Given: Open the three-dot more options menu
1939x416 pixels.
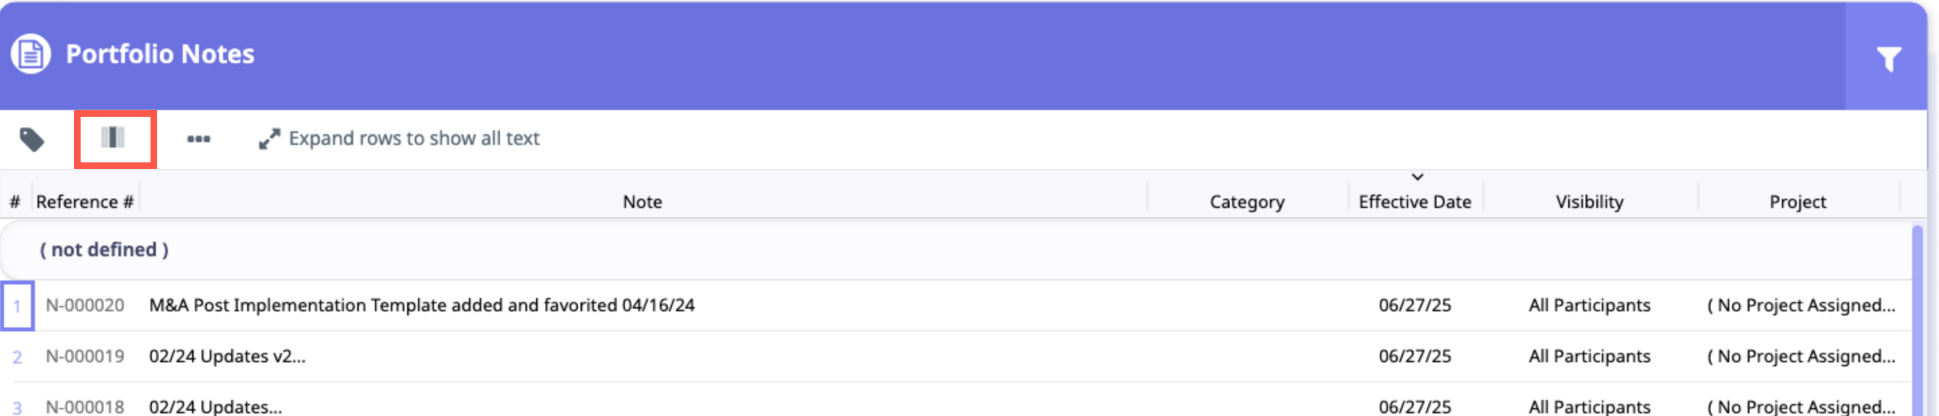Looking at the screenshot, I should pyautogui.click(x=198, y=139).
